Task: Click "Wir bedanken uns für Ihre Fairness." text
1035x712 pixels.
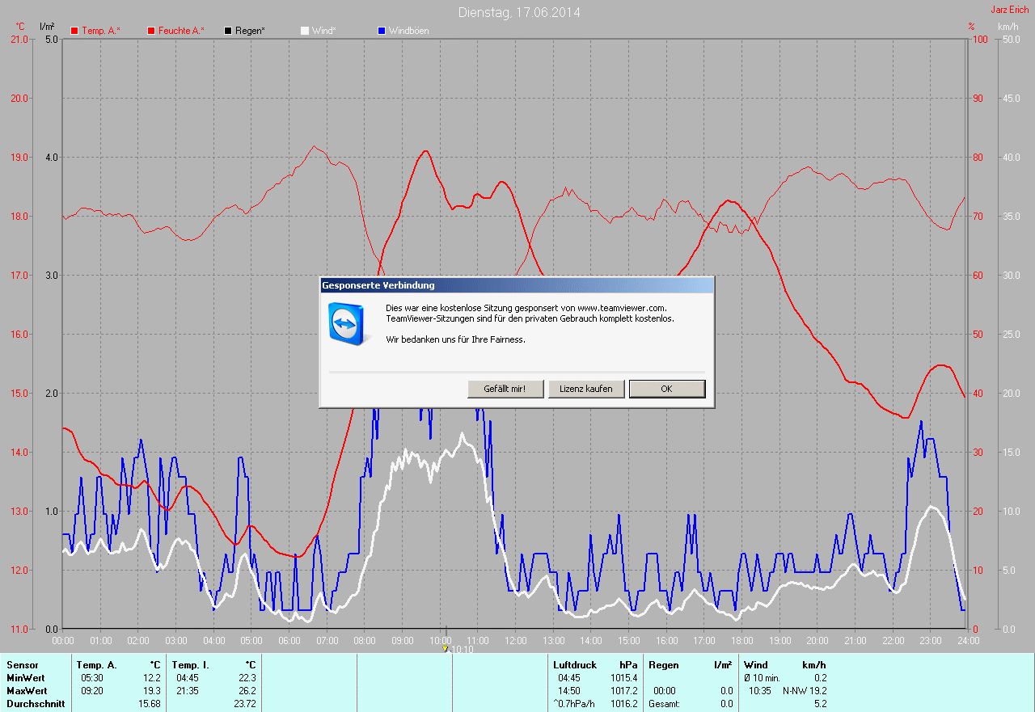Action: [x=455, y=339]
